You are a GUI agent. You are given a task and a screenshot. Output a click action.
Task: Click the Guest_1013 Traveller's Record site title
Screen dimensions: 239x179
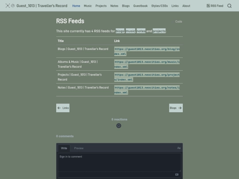click(42, 6)
